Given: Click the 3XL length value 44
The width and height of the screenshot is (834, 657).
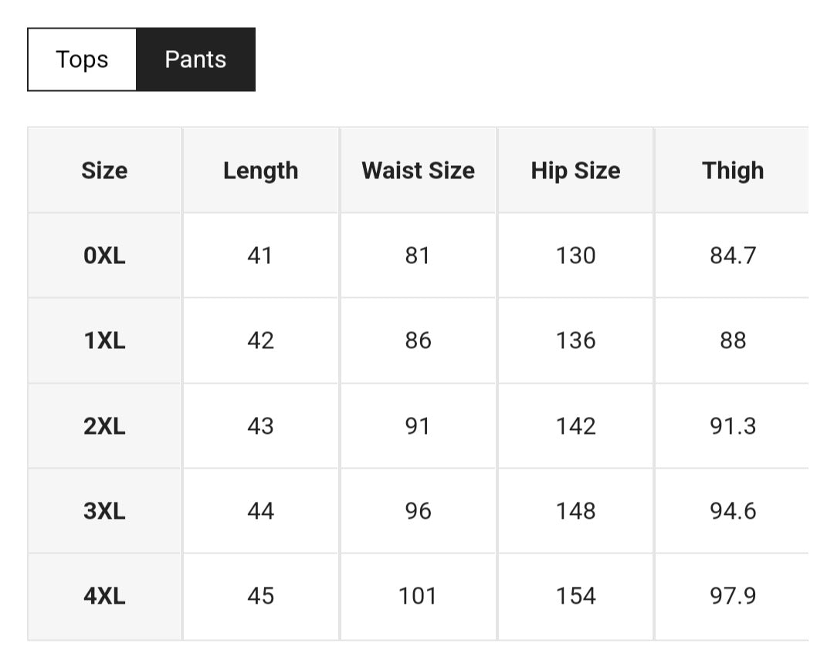Looking at the screenshot, I should (x=260, y=511).
